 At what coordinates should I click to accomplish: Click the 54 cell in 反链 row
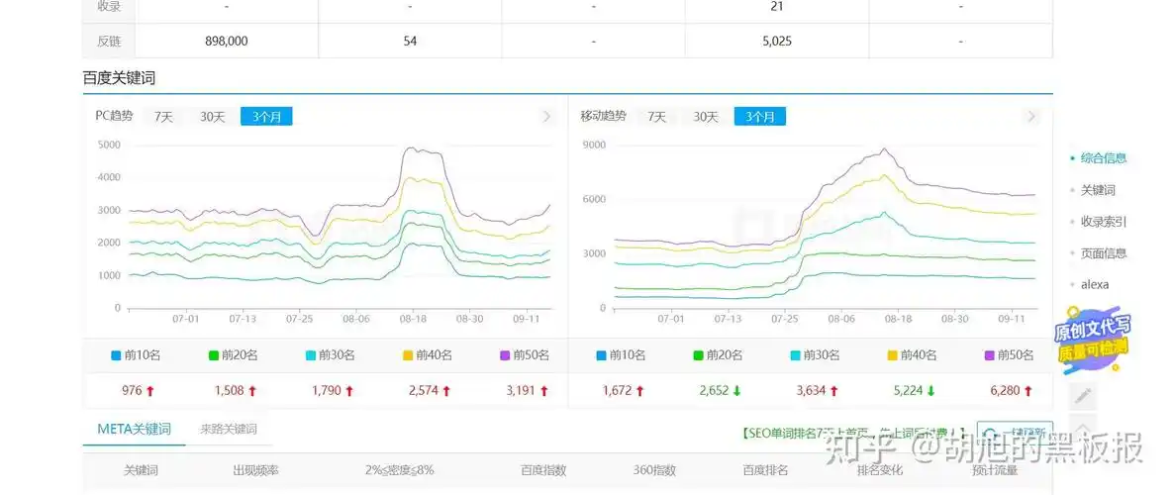click(410, 42)
